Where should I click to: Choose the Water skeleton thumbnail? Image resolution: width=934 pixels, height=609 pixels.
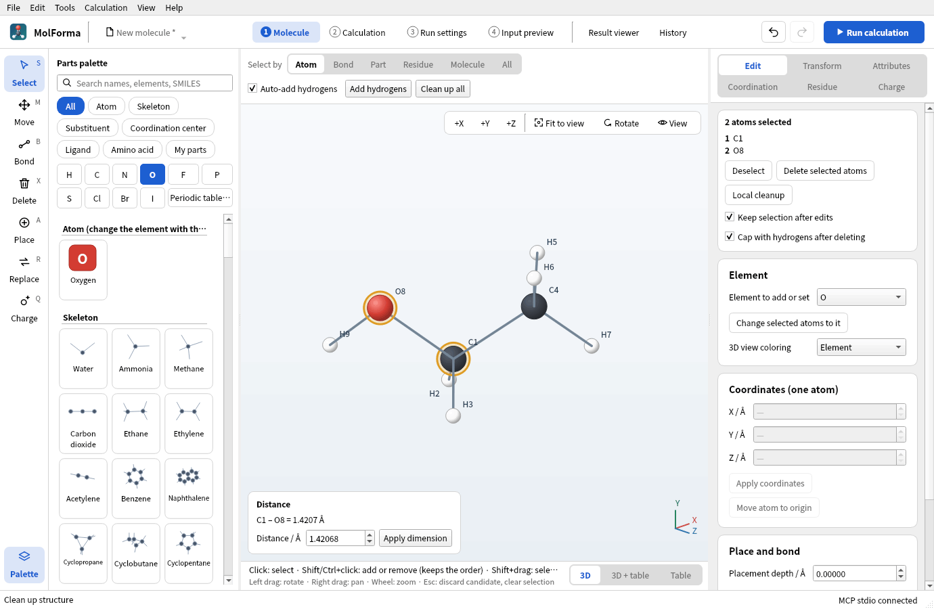[x=83, y=359]
